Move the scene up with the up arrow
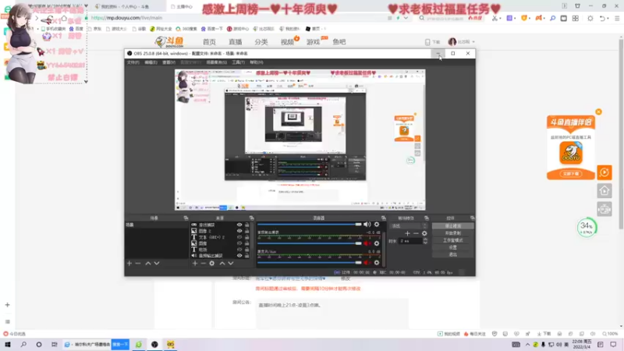Image resolution: width=624 pixels, height=351 pixels. point(148,263)
